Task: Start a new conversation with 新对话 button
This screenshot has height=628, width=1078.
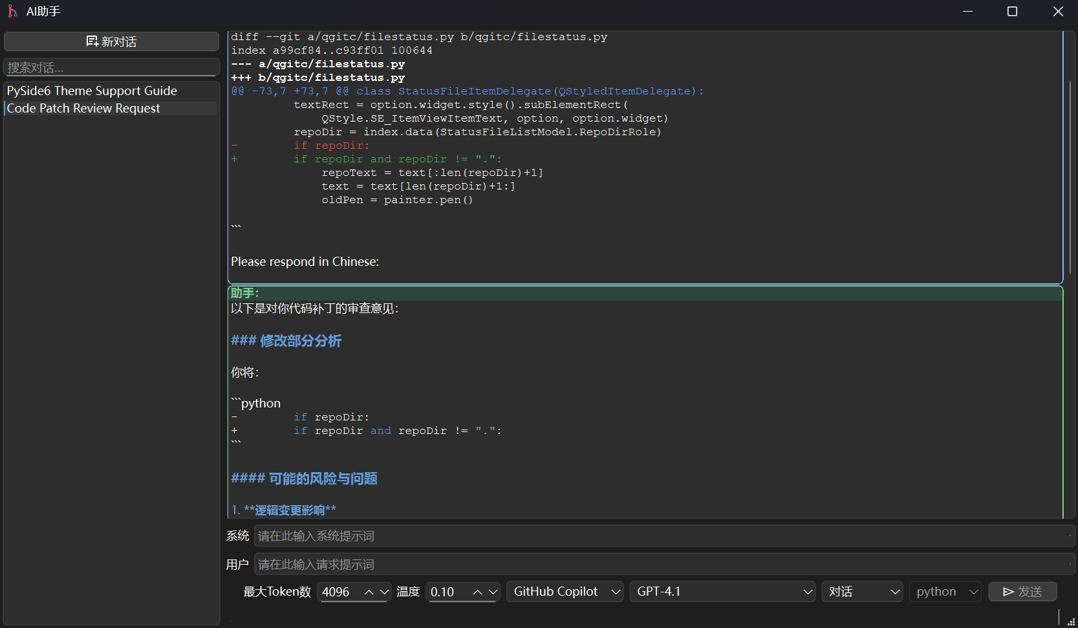Action: (x=111, y=41)
